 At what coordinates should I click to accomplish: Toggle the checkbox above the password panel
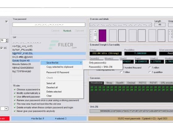(x=6, y=21)
